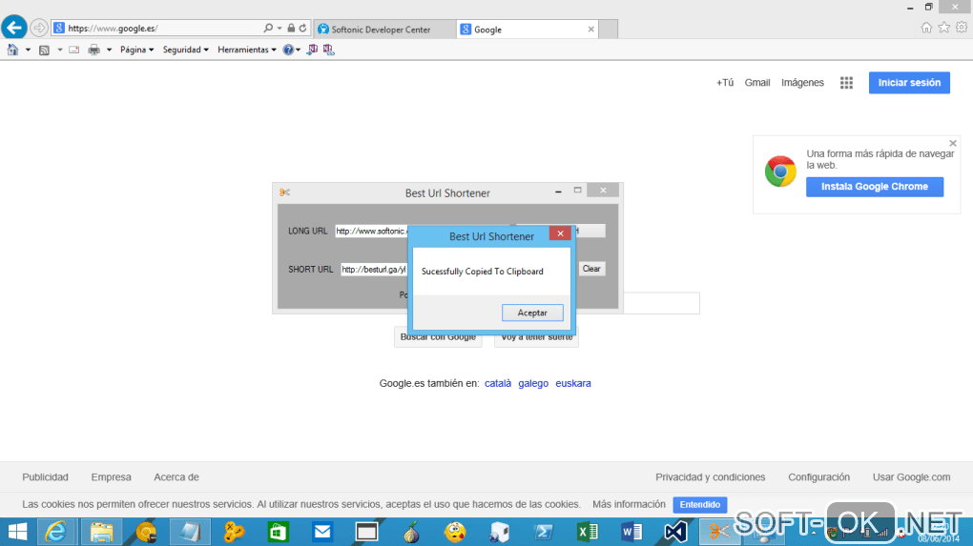Switch to Softonic Developer Center tab

coord(384,30)
